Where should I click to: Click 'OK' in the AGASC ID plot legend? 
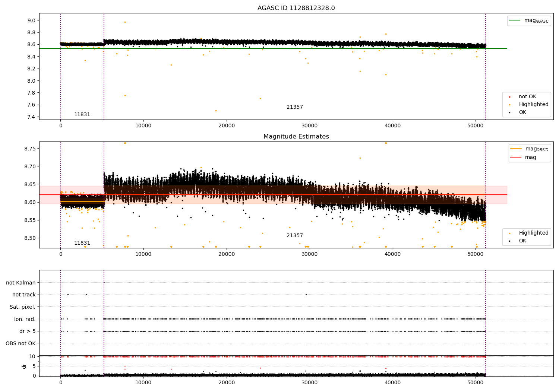522,112
